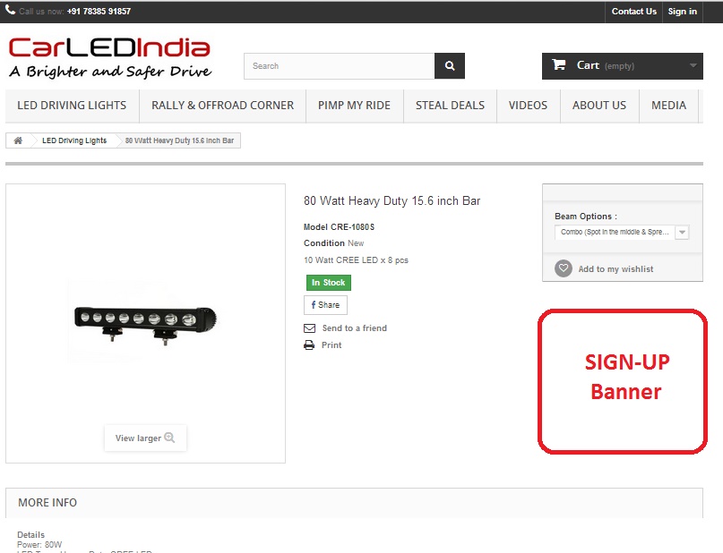Viewport: 723px width, 553px height.
Task: Open the Beam Options dropdown
Action: 622,232
